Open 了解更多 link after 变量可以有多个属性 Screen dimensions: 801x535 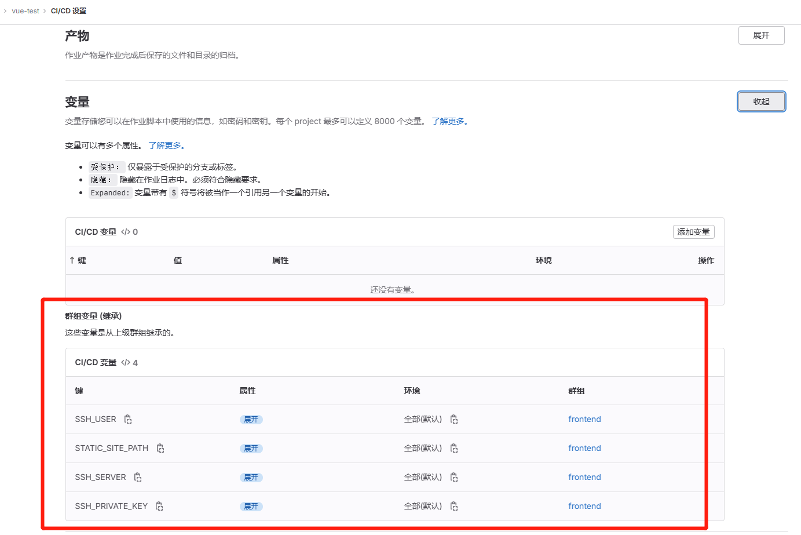click(x=167, y=145)
